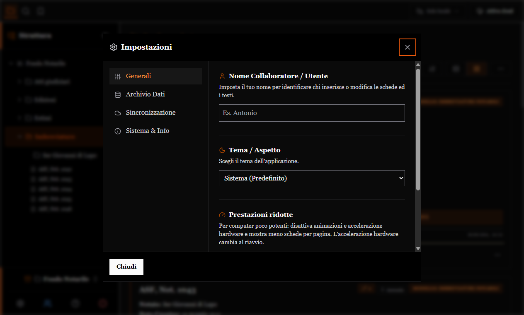524x315 pixels.
Task: Open the Sistema (Predefinito) theme dropdown
Action: pyautogui.click(x=312, y=178)
